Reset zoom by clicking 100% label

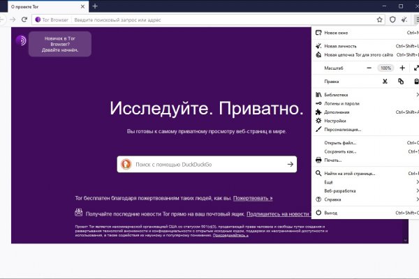(385, 68)
